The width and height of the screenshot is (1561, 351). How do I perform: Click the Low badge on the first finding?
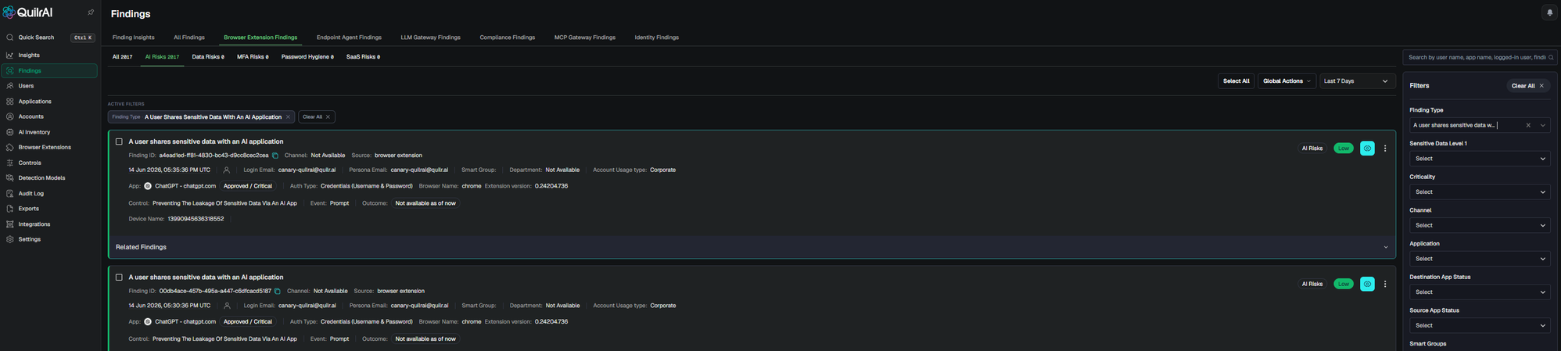tap(1344, 149)
